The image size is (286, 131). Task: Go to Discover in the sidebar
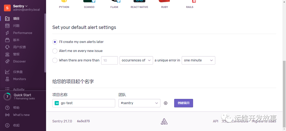(x=20, y=61)
